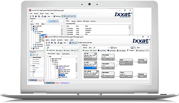179x103 pixels.
Task: Collapse the ENG_STAT tree node
Action: 55,68
